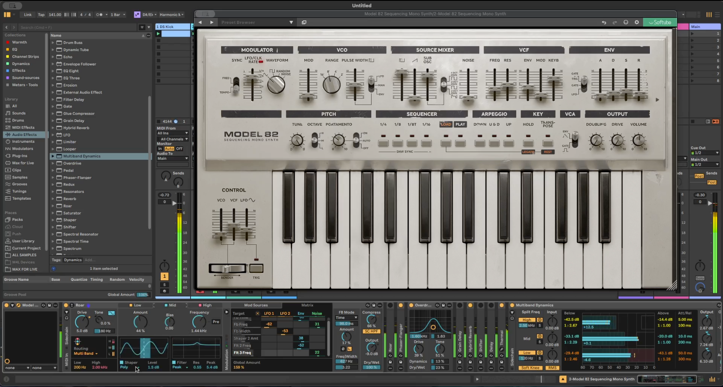Viewport: 723px width, 387px height.
Task: Click the Roar routing icon
Action: [77, 342]
